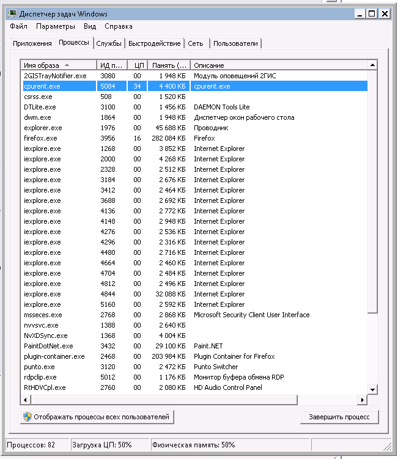Minimize the Task Manager window
Screen dimensions: 398x459
[x=358, y=13]
